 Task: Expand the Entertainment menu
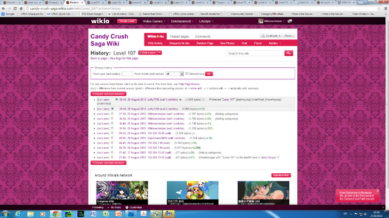pos(182,21)
